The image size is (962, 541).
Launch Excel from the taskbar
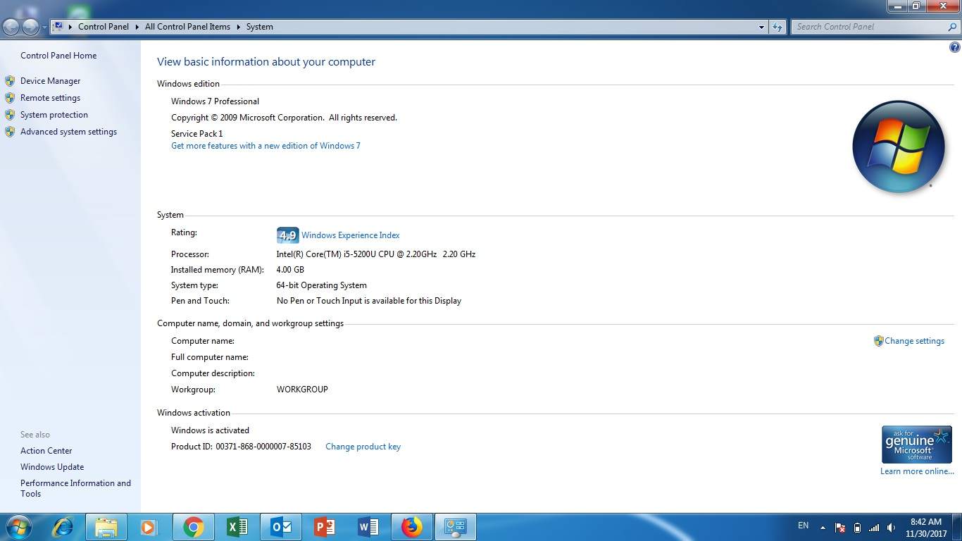237,527
